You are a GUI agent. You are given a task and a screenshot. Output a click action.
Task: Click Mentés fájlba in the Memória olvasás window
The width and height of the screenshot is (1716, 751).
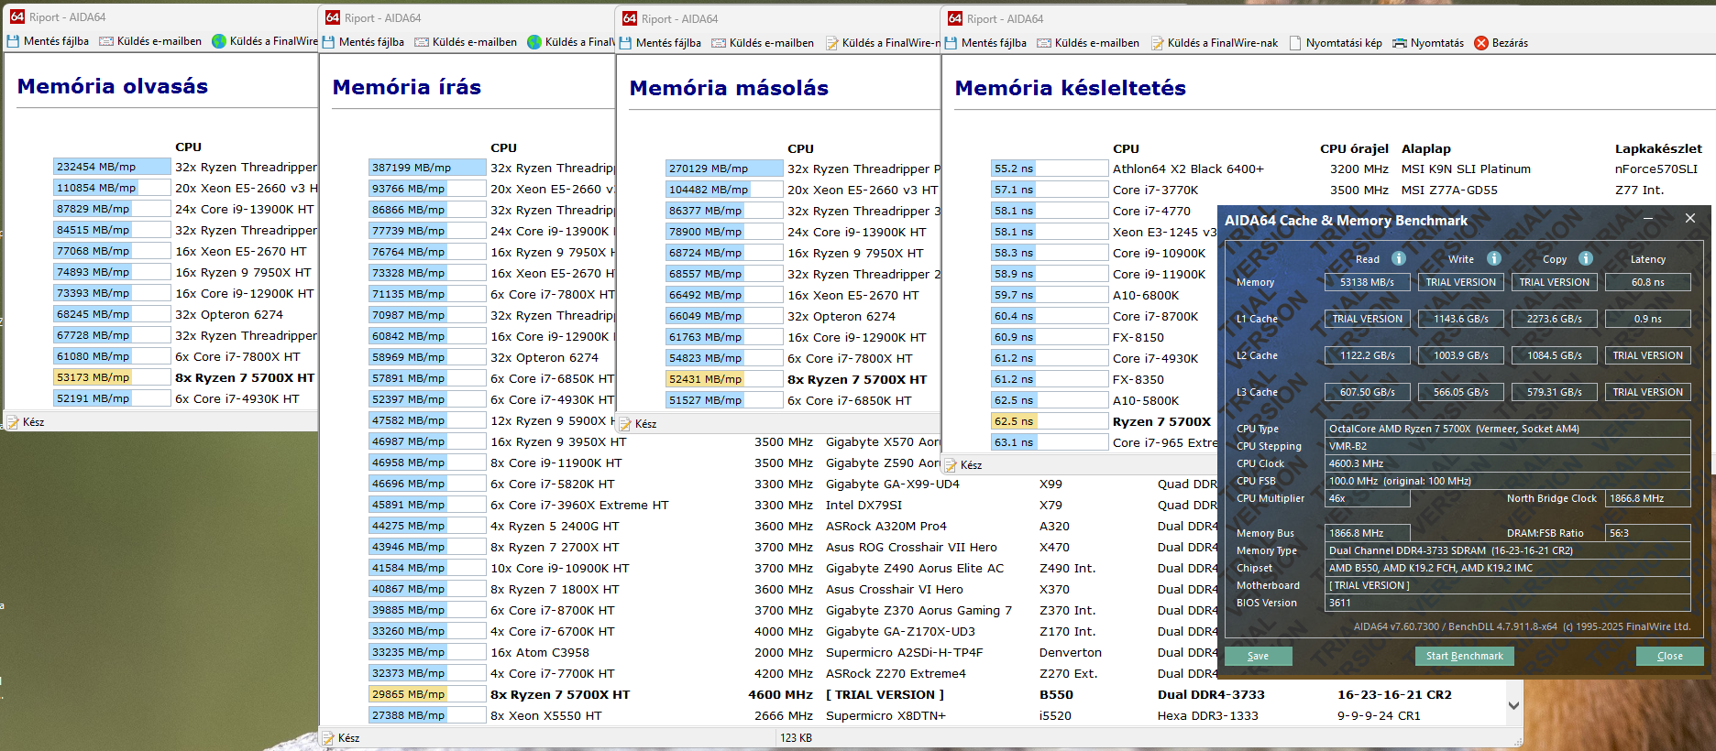48,41
